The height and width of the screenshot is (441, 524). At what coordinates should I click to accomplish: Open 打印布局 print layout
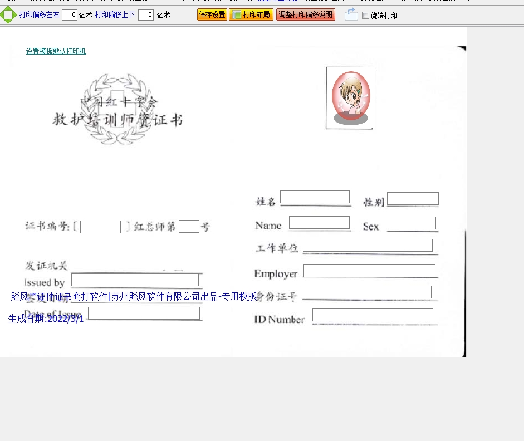[251, 15]
